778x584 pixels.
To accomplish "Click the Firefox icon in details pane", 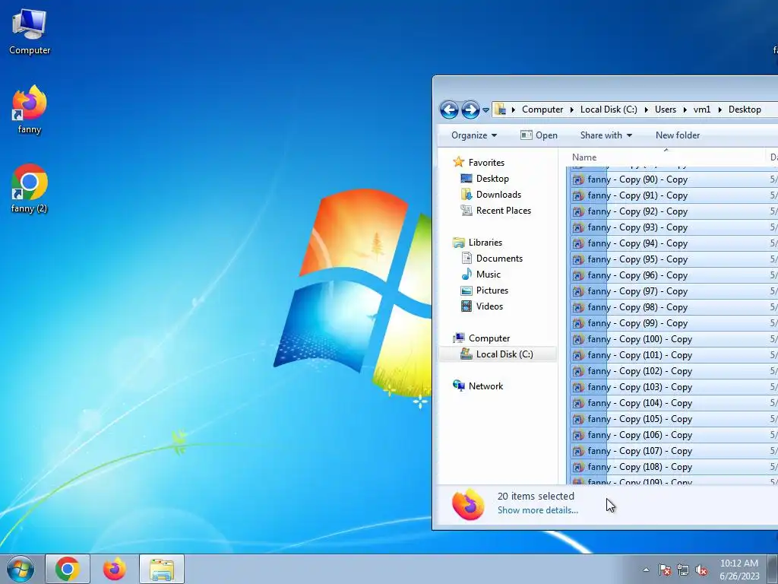I will [468, 504].
